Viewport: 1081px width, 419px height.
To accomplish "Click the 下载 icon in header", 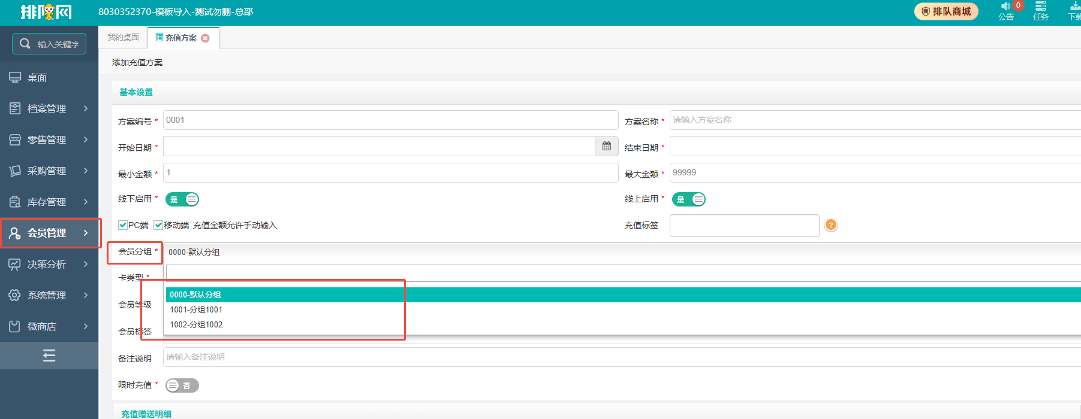I will tap(1076, 7).
